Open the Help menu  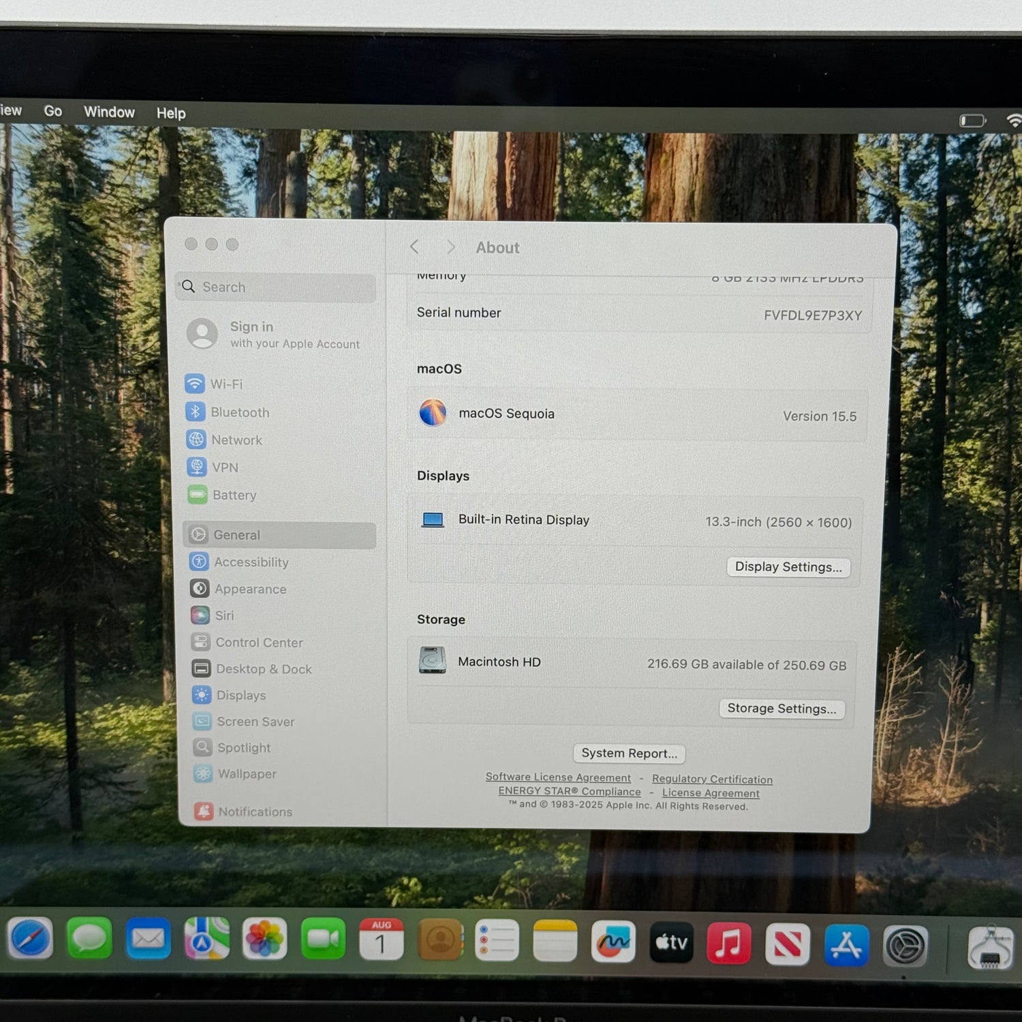171,113
